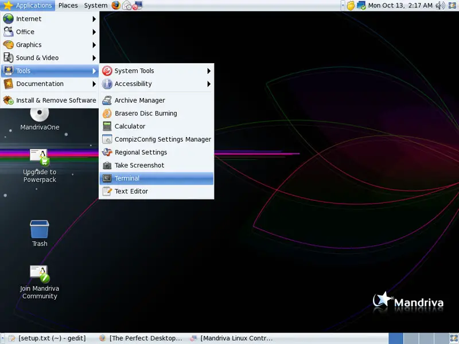Open the Documentation submenu
The height and width of the screenshot is (344, 459).
(x=50, y=84)
